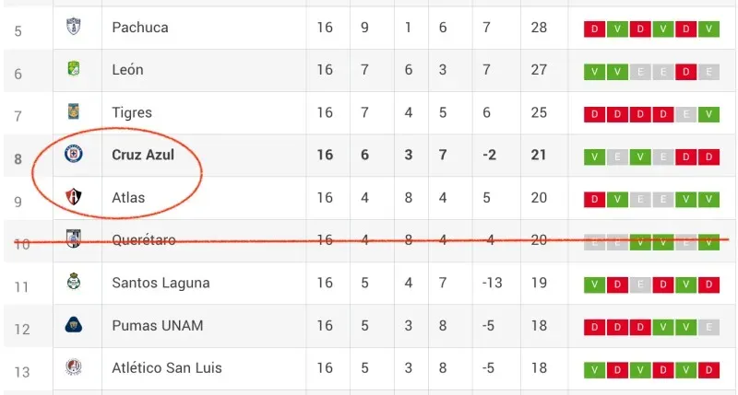Click the Pachuca team crest
This screenshot has width=738, height=395.
pyautogui.click(x=73, y=28)
